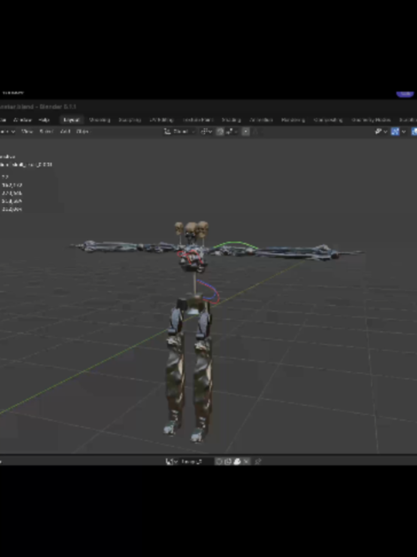The height and width of the screenshot is (557, 417).
Task: Toggle proportional editing in the header
Action: (245, 132)
